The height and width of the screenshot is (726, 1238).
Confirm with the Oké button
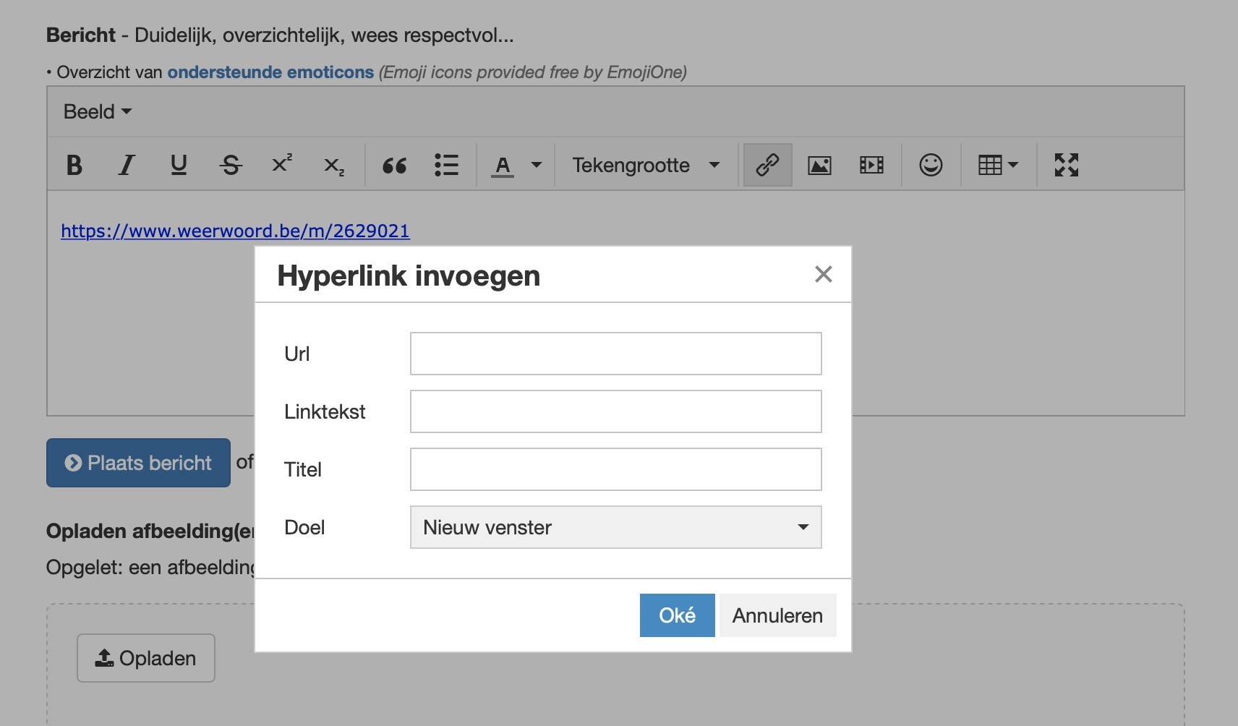pyautogui.click(x=677, y=615)
